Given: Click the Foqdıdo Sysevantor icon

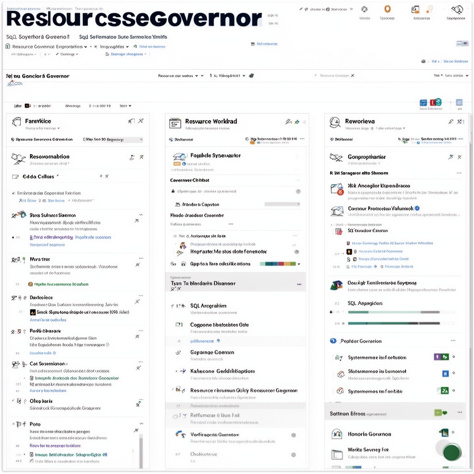Looking at the screenshot, I should tap(180, 156).
